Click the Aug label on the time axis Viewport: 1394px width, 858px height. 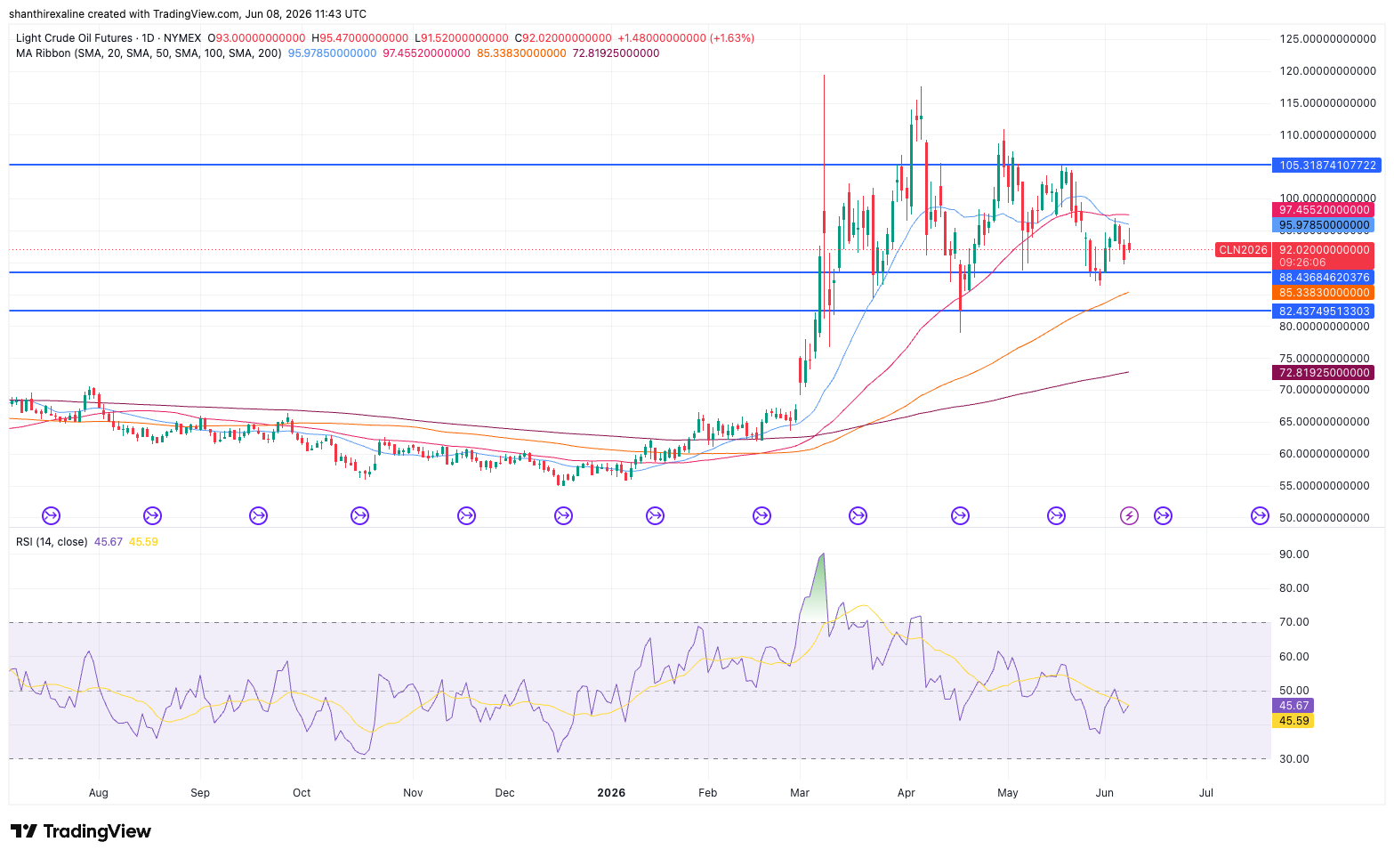(99, 793)
